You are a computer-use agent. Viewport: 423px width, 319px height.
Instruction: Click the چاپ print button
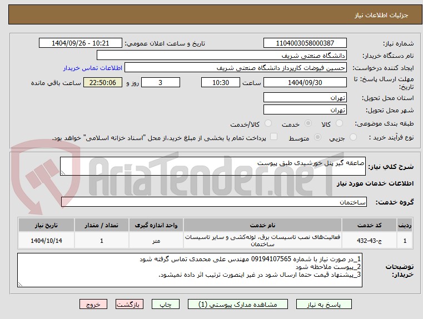166,304
